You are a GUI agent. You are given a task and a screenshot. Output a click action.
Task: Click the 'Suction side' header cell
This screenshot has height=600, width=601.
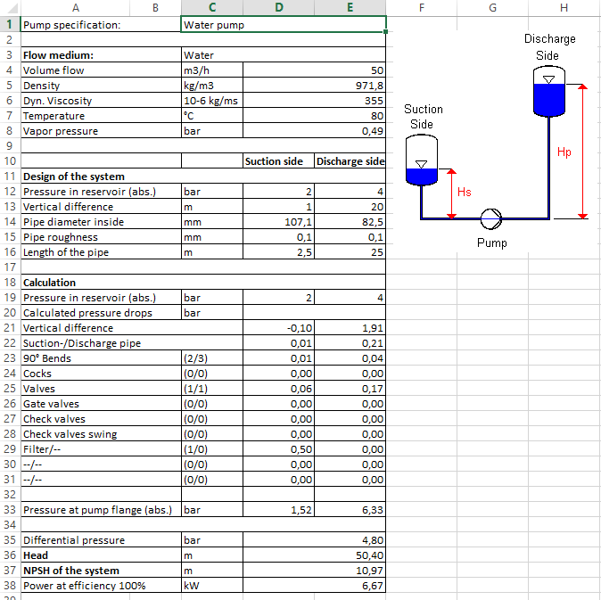(278, 160)
